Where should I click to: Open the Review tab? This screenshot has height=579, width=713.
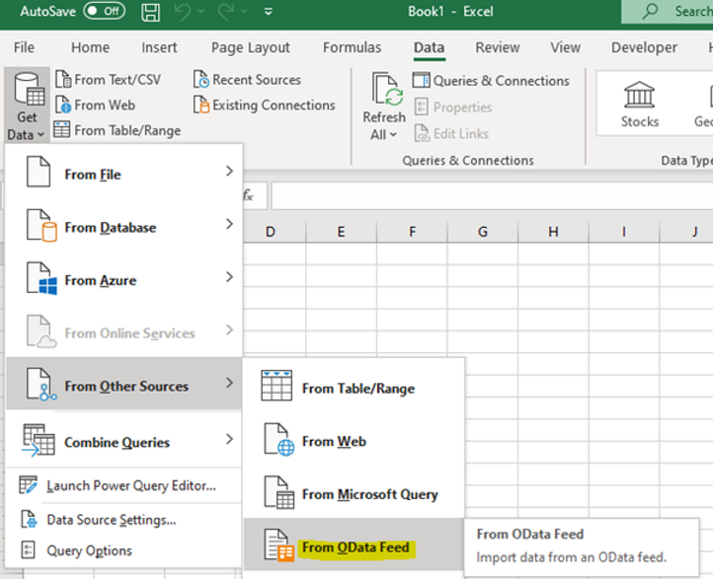[x=498, y=47]
